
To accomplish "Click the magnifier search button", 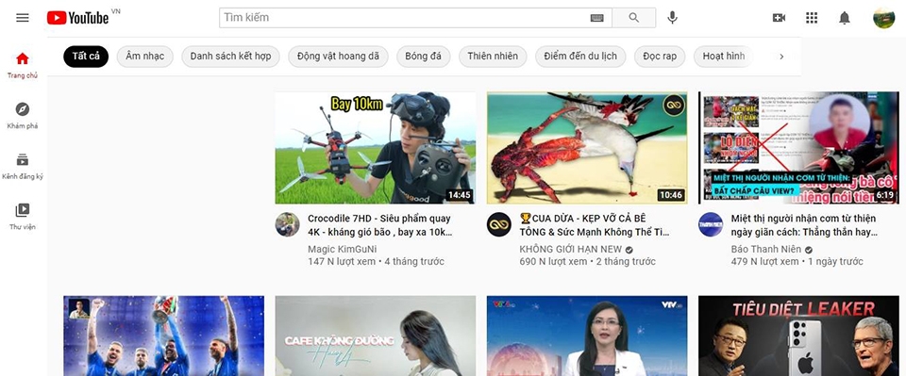I will coord(634,18).
